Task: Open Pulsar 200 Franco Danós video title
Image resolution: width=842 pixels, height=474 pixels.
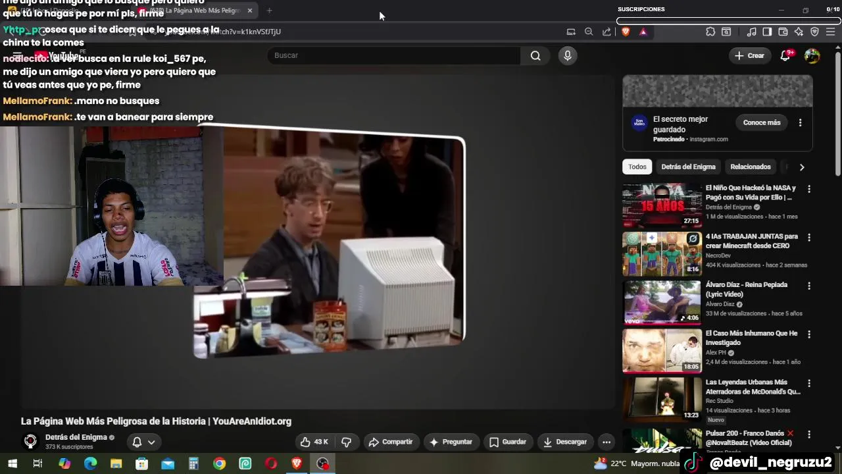Action: point(750,438)
